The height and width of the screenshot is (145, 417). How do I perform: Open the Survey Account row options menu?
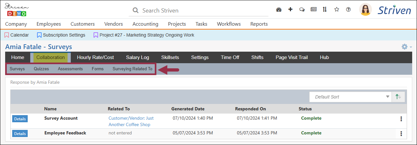click(x=401, y=119)
